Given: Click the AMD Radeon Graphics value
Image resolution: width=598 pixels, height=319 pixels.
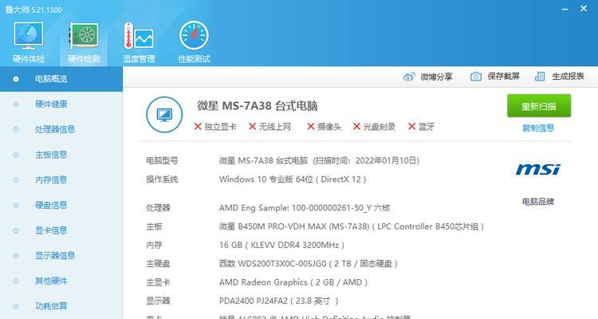Looking at the screenshot, I should [293, 282].
